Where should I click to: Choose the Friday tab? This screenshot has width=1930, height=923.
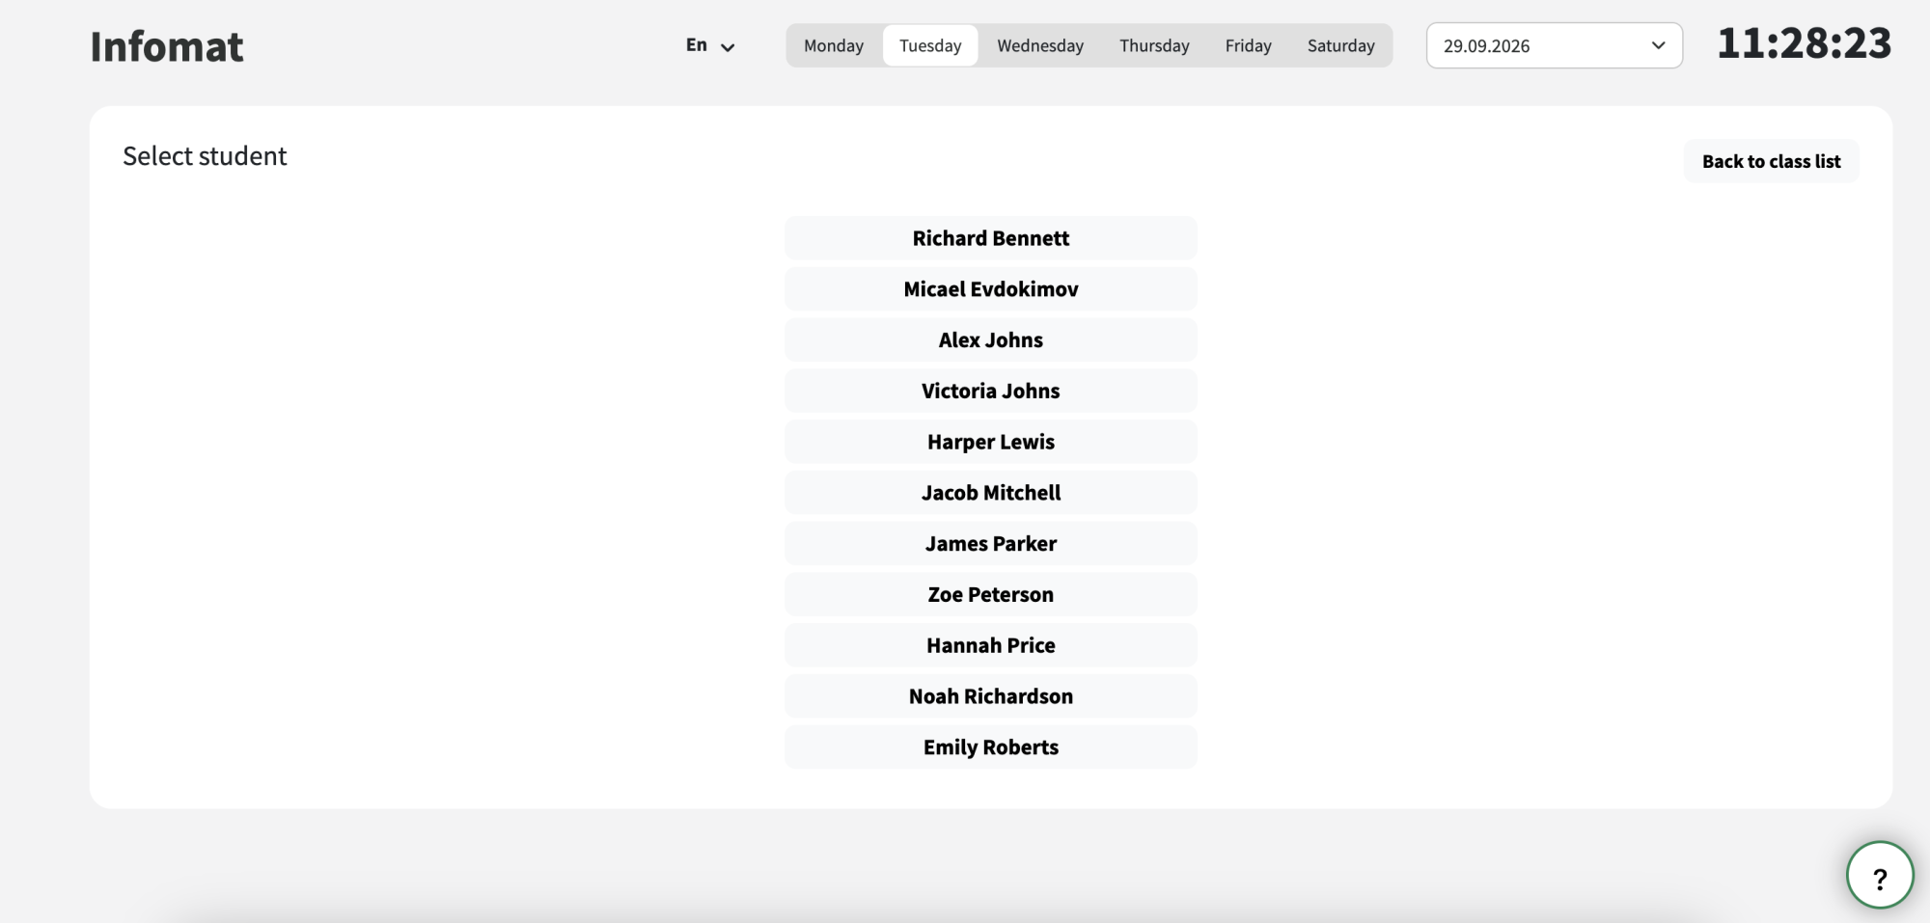(1248, 45)
